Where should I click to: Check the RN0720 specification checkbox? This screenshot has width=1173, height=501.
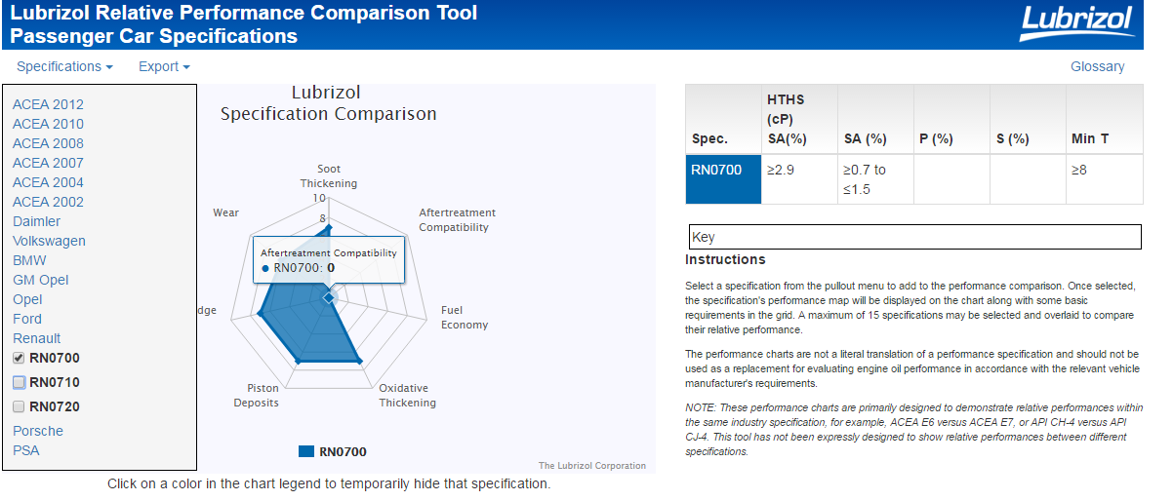coord(19,406)
